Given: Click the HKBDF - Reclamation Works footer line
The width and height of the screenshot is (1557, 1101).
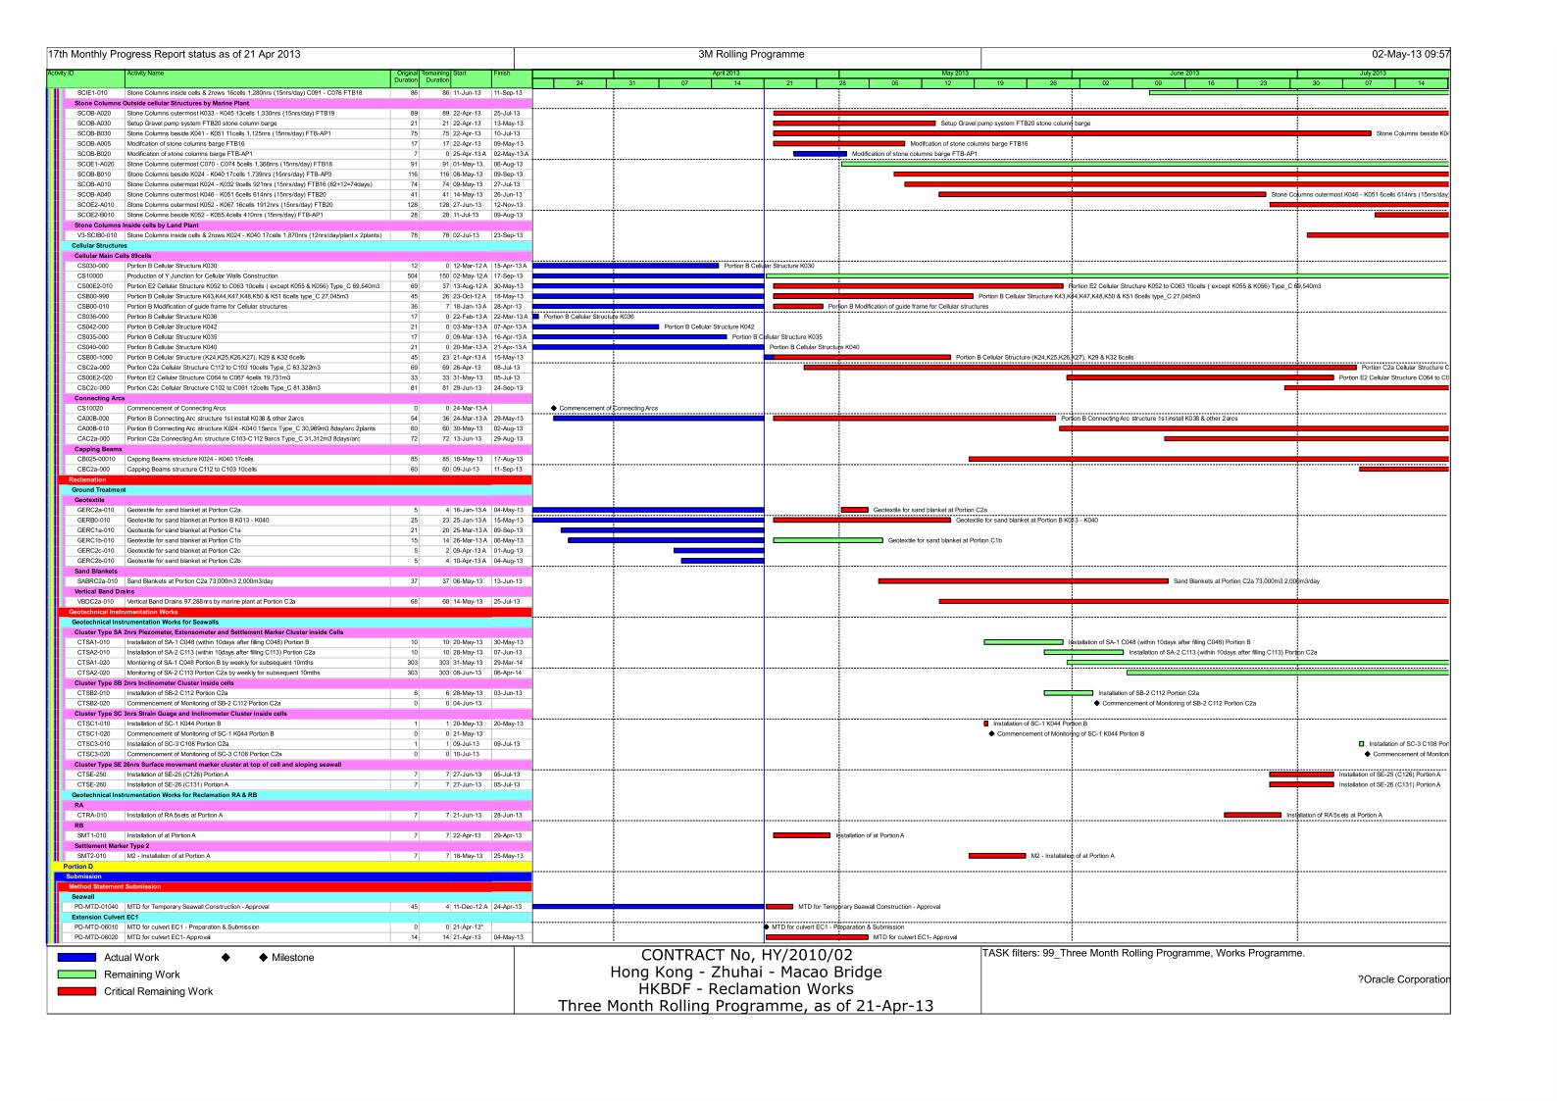Looking at the screenshot, I should click(746, 988).
